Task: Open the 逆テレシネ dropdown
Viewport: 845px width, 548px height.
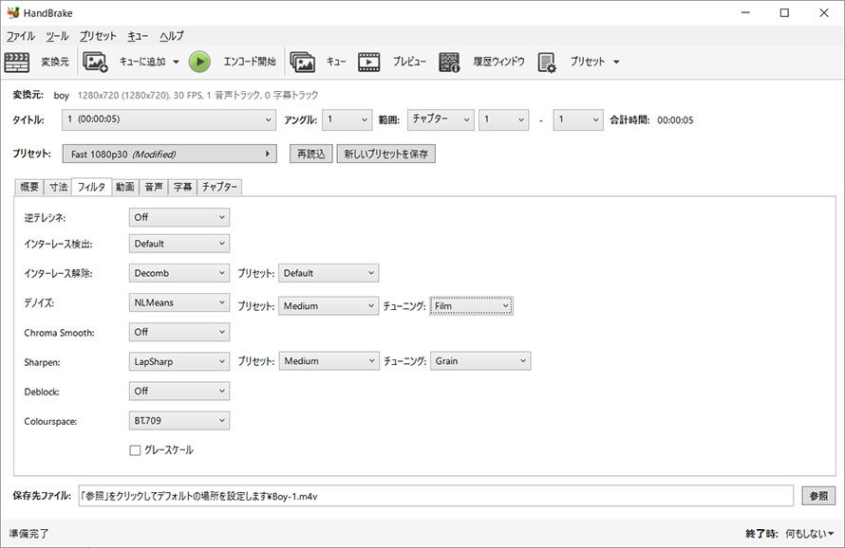Action: pyautogui.click(x=178, y=217)
